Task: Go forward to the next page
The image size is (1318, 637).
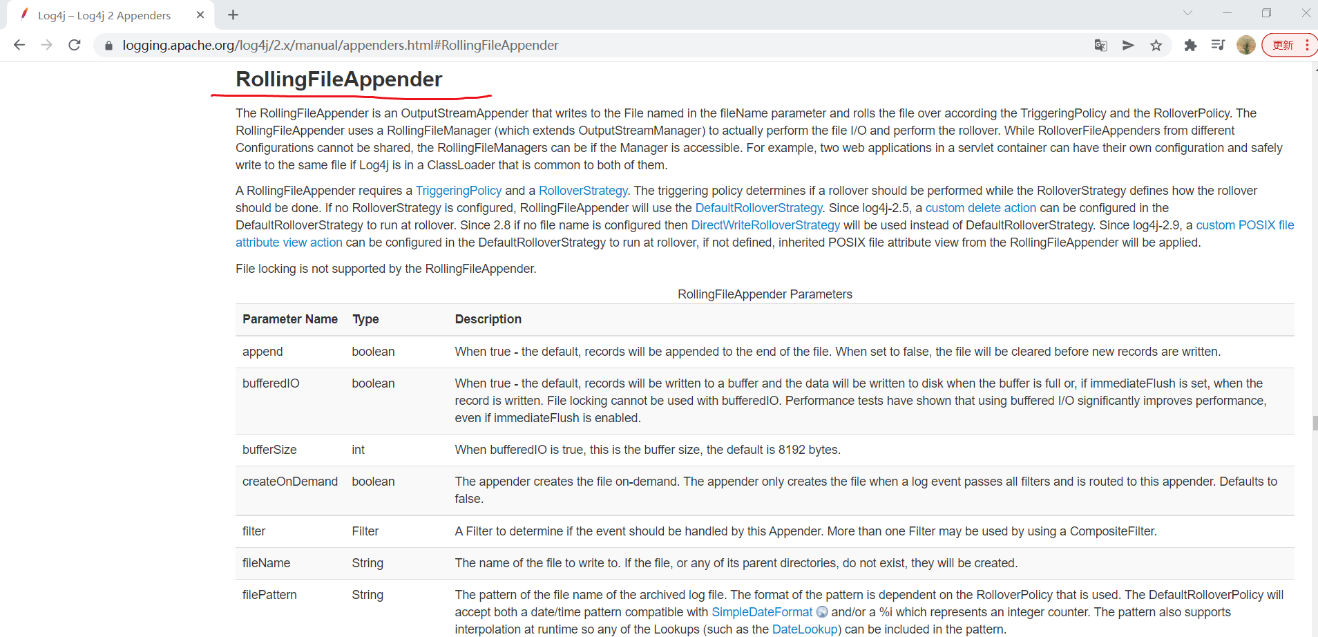Action: pyautogui.click(x=46, y=45)
